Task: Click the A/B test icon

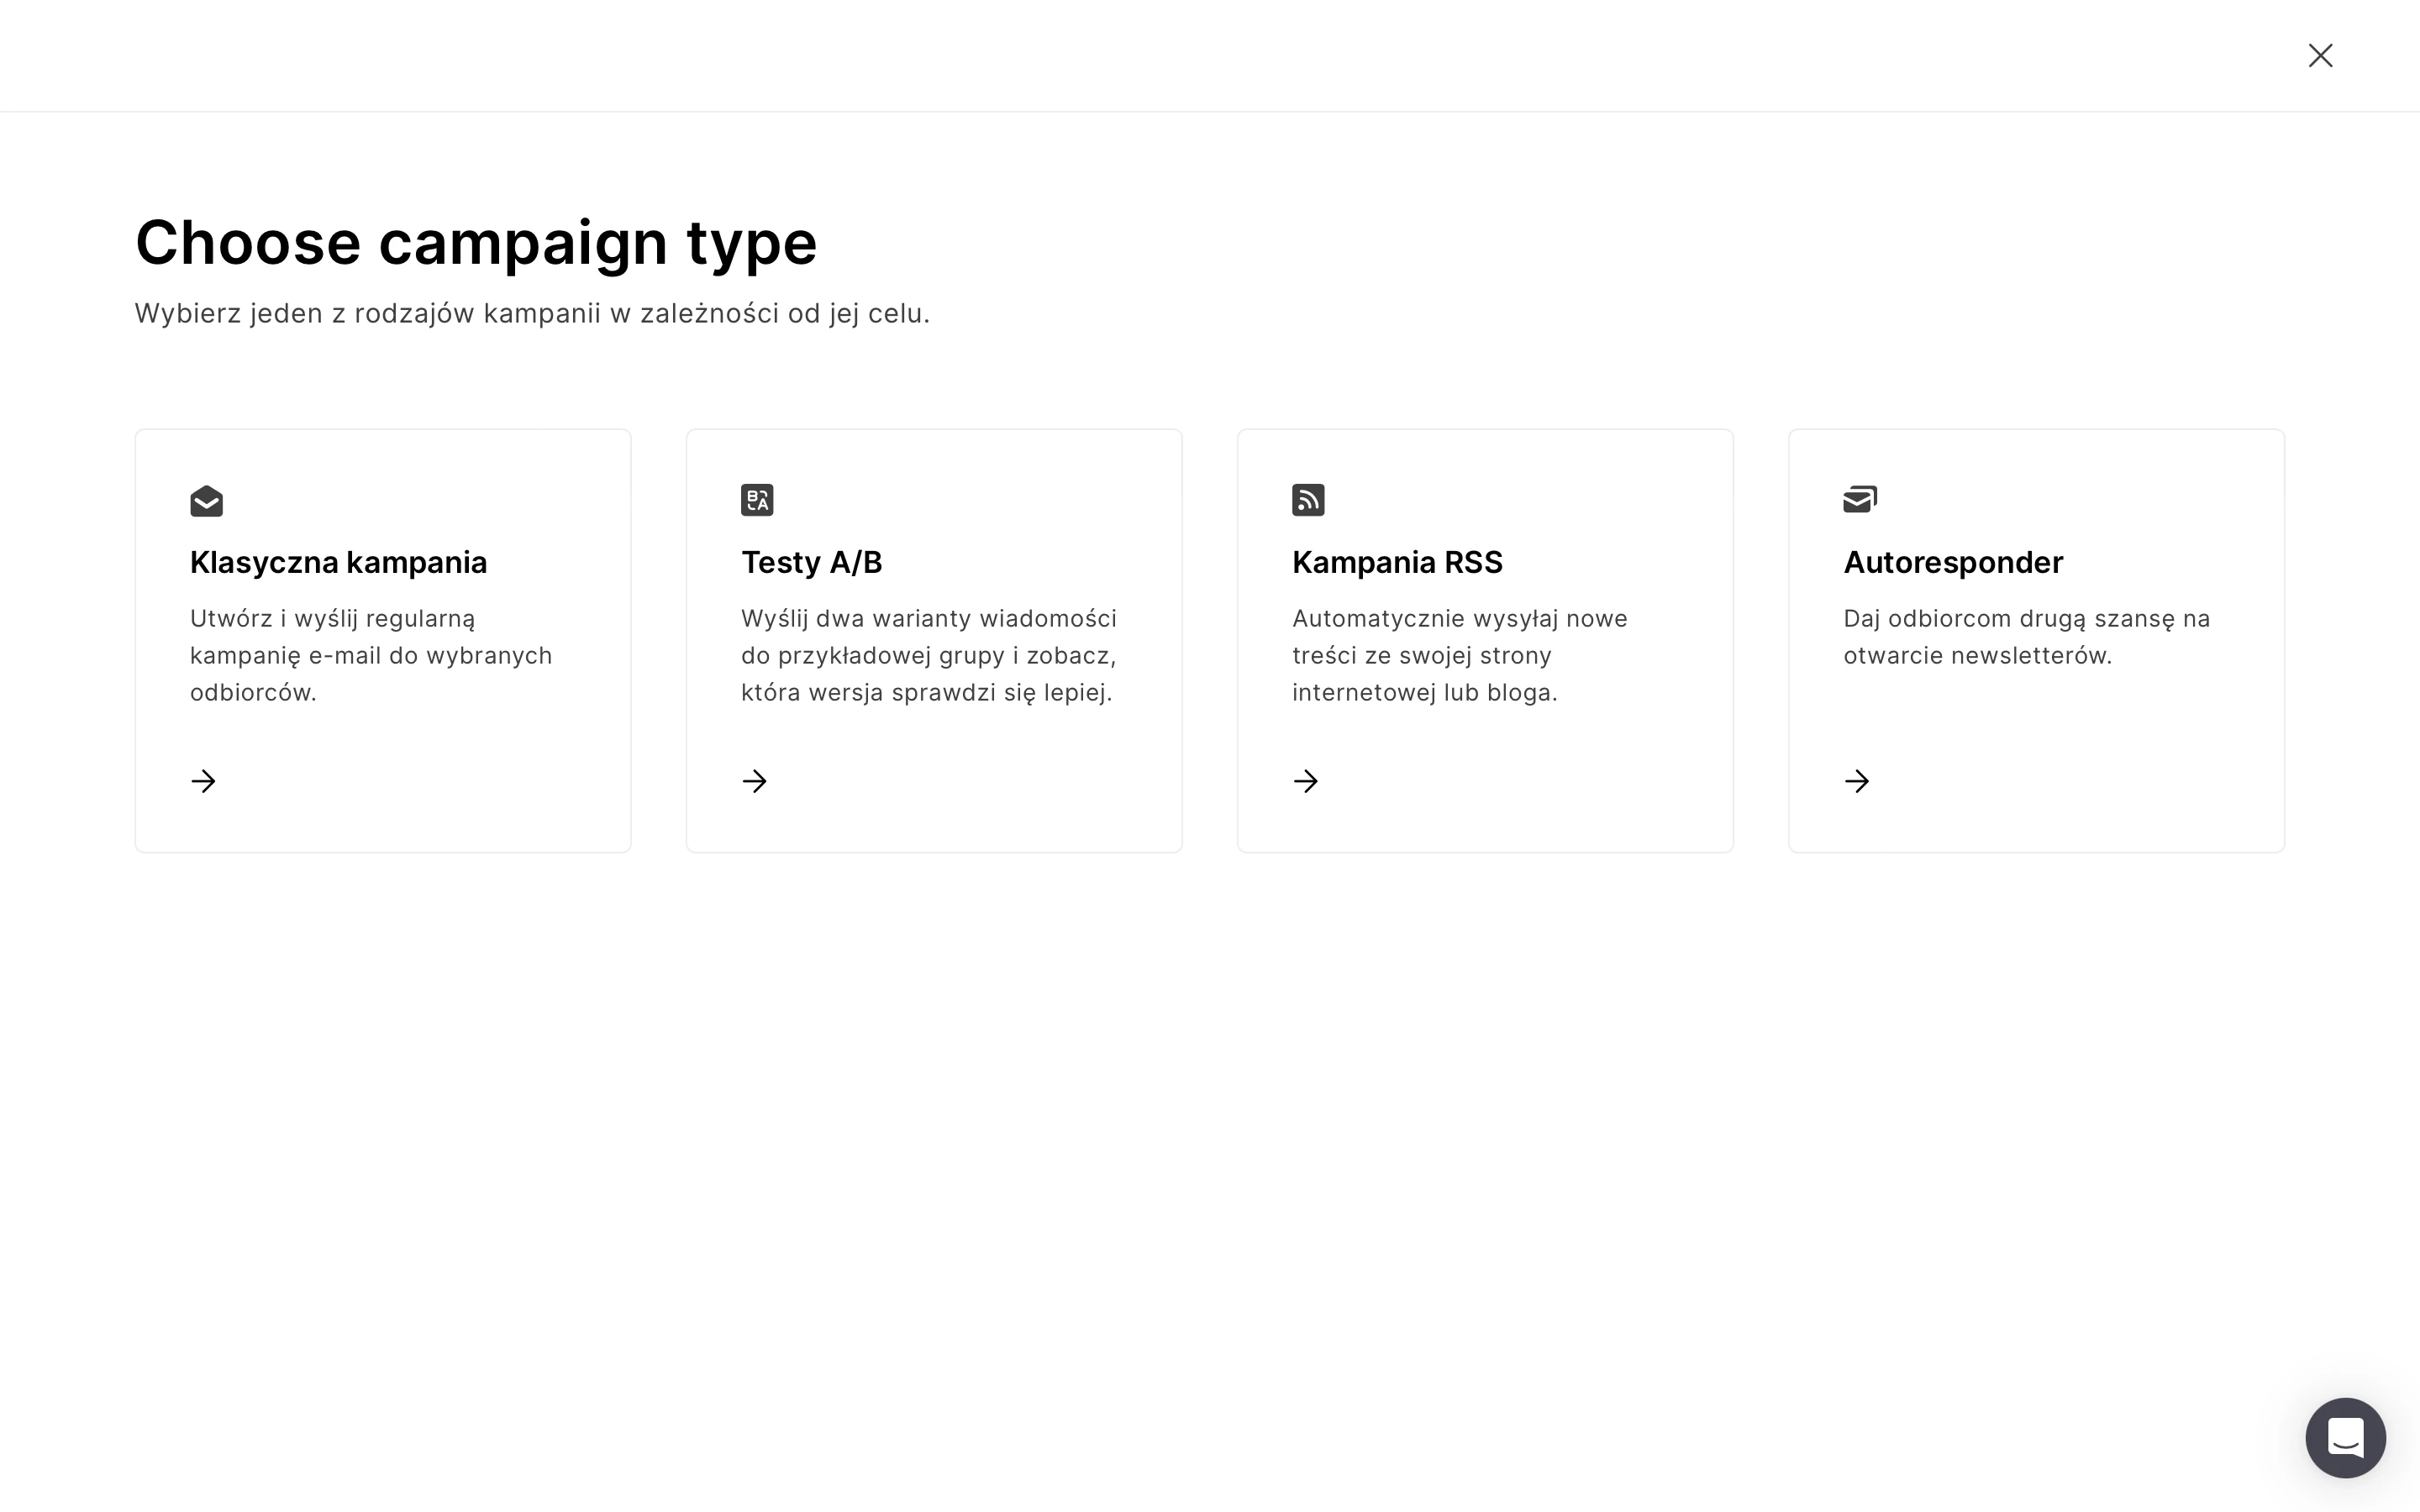Action: [757, 500]
